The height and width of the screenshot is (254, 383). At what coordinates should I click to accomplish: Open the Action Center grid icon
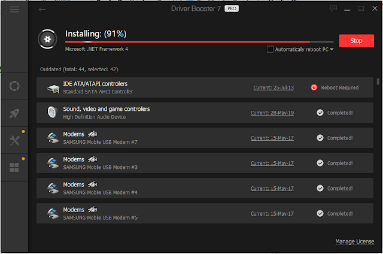pyautogui.click(x=14, y=168)
